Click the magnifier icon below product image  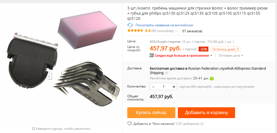pos(34,129)
